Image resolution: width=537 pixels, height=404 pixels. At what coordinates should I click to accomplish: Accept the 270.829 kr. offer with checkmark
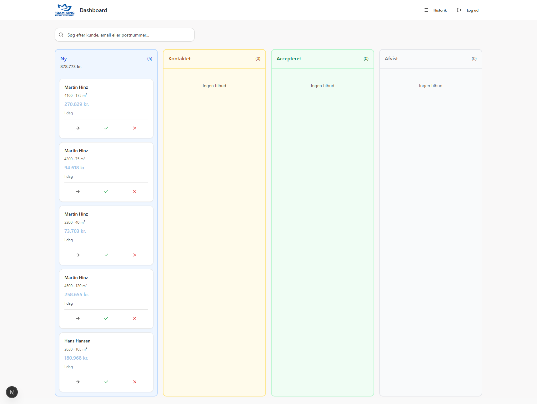(106, 128)
